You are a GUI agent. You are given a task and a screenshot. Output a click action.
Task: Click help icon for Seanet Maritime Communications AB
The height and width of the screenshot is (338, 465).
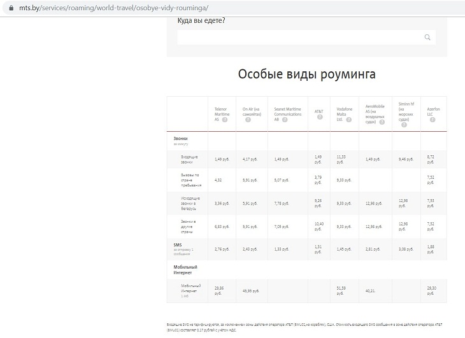pos(284,120)
